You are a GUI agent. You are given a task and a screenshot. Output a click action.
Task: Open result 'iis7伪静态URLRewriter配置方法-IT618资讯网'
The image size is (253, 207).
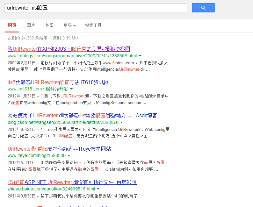pos(58,82)
